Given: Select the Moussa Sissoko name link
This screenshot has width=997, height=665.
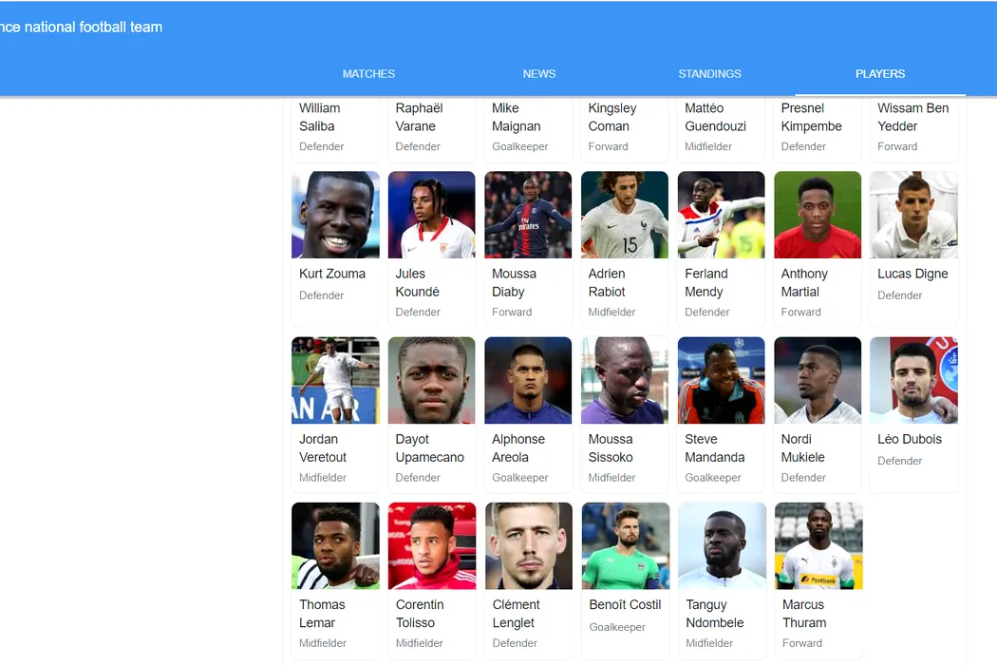Looking at the screenshot, I should [x=611, y=448].
